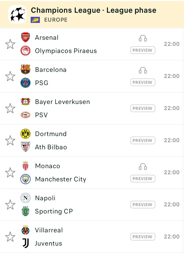The height and width of the screenshot is (253, 184).
Task: Click the 22:00 time for Villarreal match
Action: tap(171, 237)
